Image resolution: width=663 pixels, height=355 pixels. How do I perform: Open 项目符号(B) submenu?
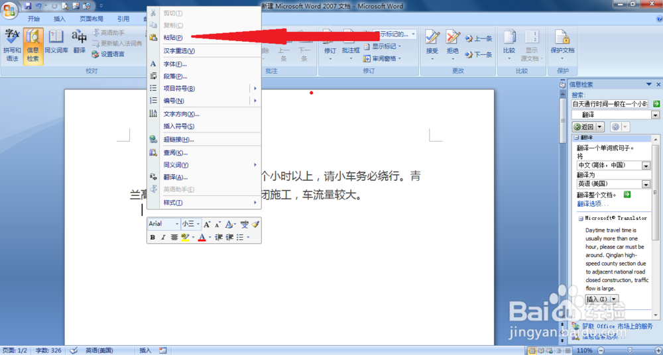[204, 88]
